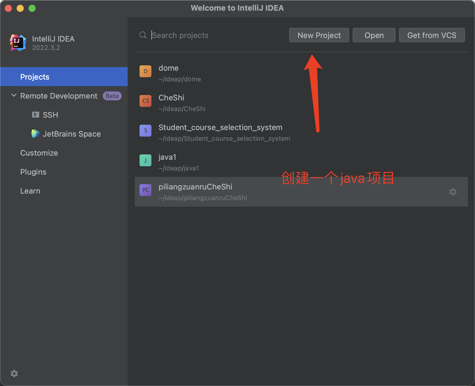Click the SSH terminal icon
475x386 pixels.
36,115
